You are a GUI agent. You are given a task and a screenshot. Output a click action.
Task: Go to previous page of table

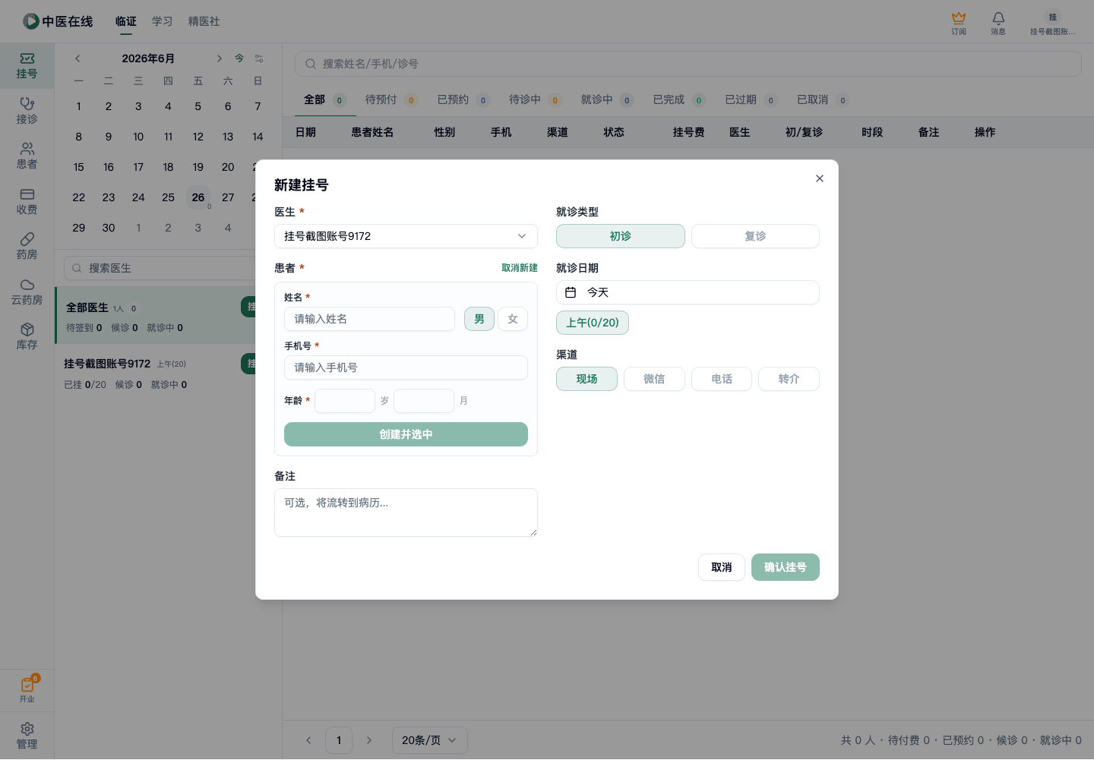[308, 740]
